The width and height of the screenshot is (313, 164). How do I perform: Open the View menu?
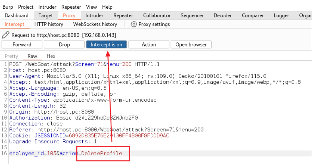(x=91, y=7)
